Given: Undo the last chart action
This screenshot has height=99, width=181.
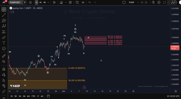Looking at the screenshot, I should tap(90, 2).
